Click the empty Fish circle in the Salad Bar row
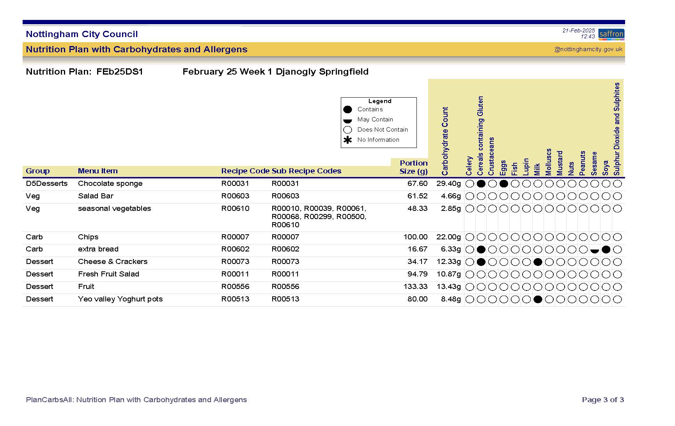This screenshot has height=426, width=675. (x=515, y=196)
